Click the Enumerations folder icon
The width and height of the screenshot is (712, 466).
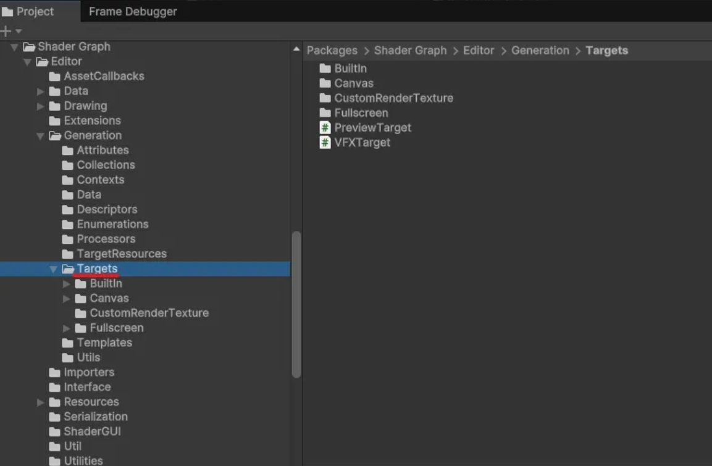(x=68, y=225)
